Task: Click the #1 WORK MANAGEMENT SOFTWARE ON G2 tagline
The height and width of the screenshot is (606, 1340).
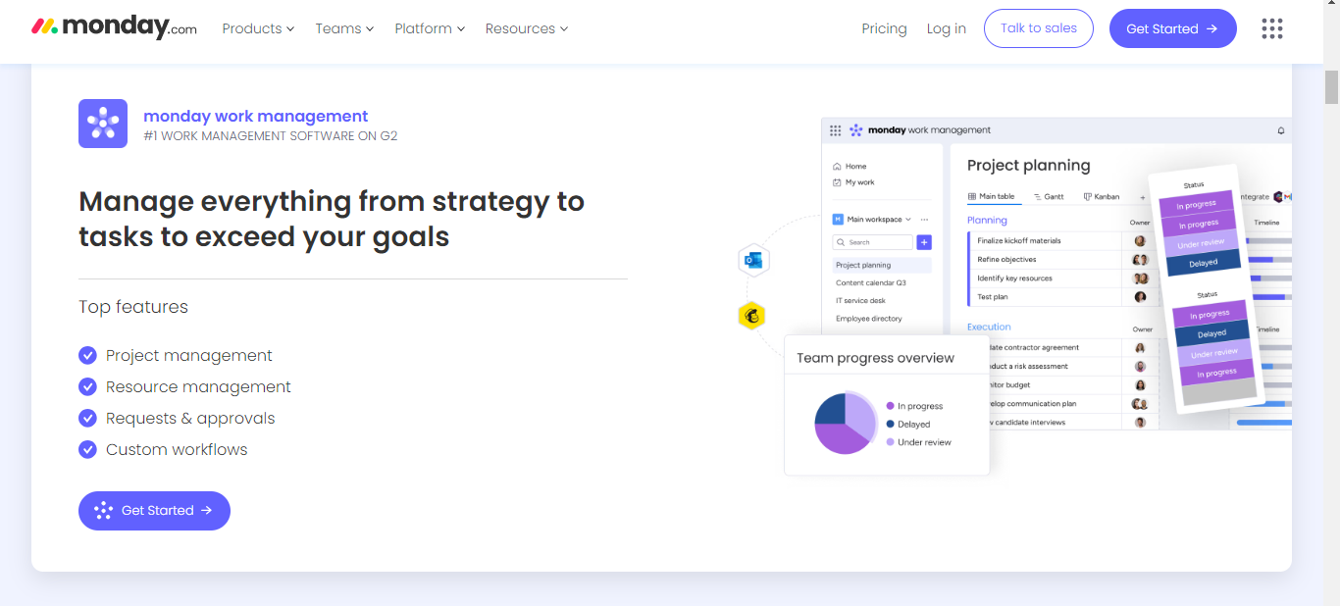Action: pyautogui.click(x=271, y=136)
